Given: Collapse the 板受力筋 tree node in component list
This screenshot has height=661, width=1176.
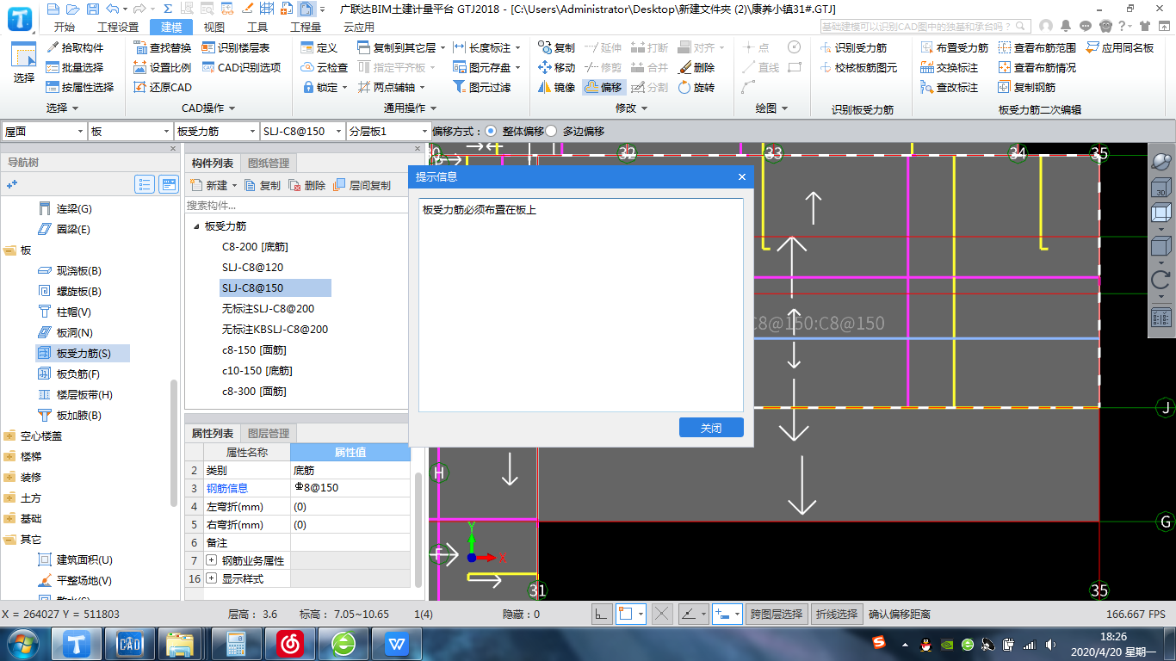Looking at the screenshot, I should (x=195, y=226).
